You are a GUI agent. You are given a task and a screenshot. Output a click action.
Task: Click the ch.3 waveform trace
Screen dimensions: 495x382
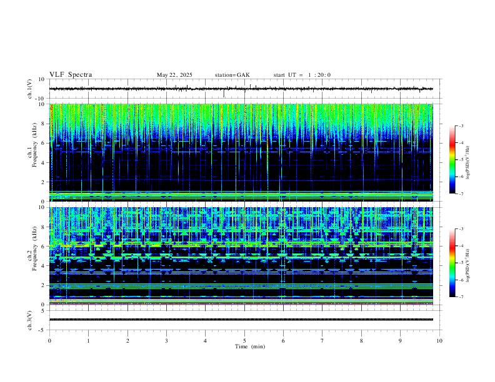241,320
